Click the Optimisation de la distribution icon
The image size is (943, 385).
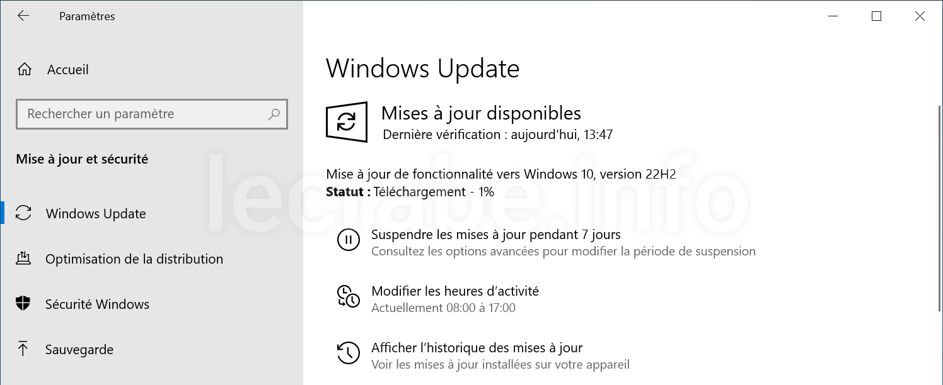click(23, 259)
